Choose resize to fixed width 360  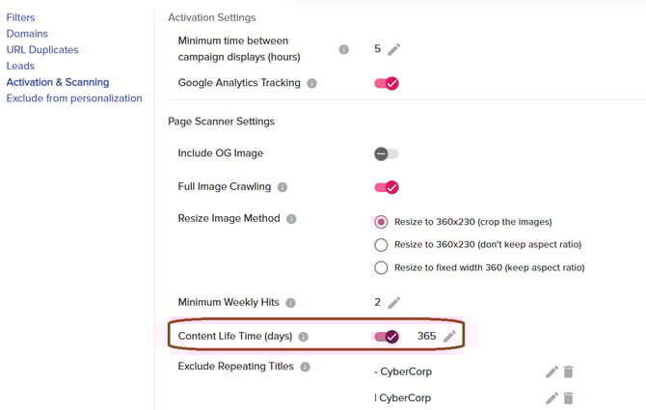pyautogui.click(x=381, y=267)
